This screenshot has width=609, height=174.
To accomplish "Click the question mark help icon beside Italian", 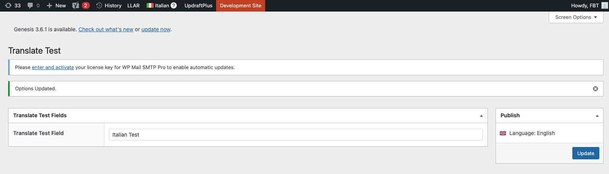I will click(174, 5).
